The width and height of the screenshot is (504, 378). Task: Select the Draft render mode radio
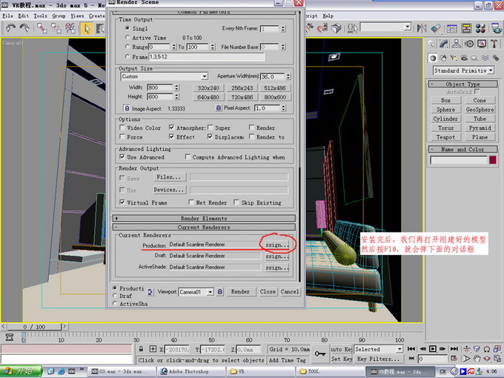click(x=115, y=296)
